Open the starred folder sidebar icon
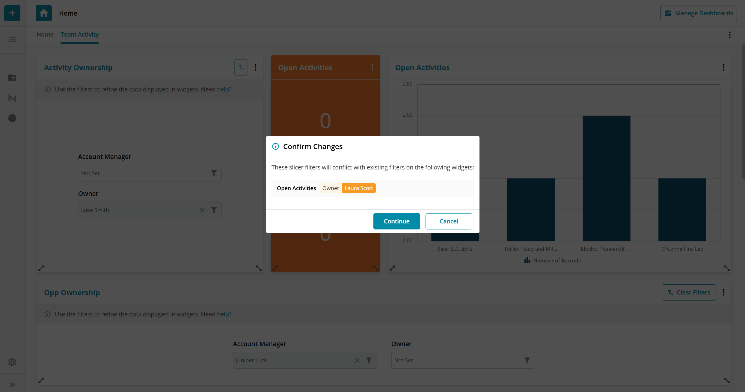Image resolution: width=745 pixels, height=392 pixels. click(12, 78)
